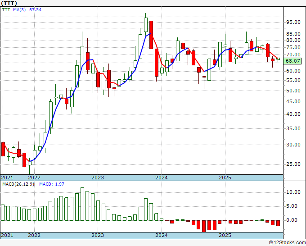Click 2023 on the price chart timeline
306x246 pixels.
98,178
